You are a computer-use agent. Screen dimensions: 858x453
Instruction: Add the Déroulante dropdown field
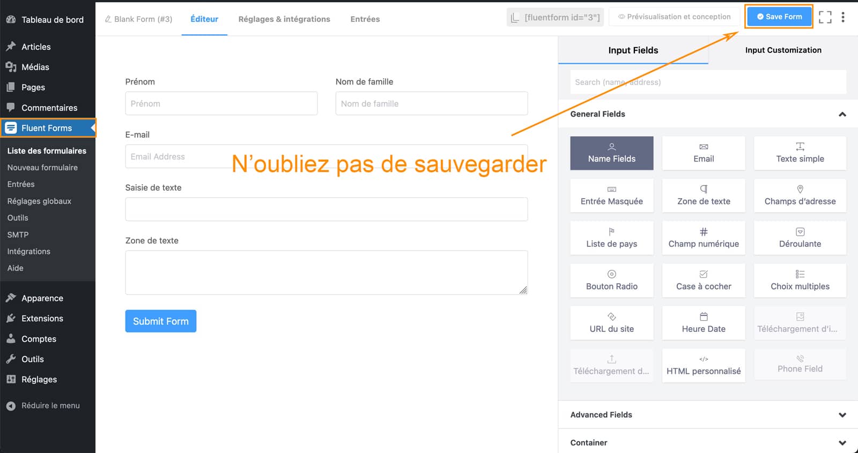click(800, 238)
